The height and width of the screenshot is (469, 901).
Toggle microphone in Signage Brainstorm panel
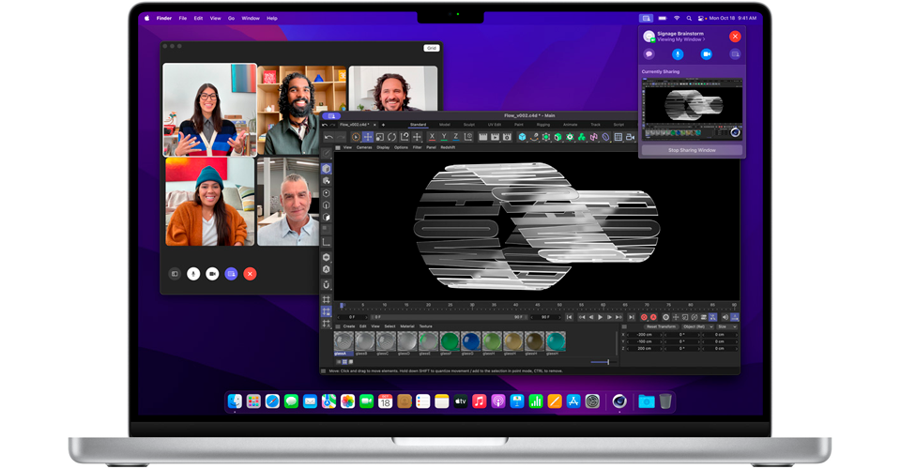click(678, 54)
